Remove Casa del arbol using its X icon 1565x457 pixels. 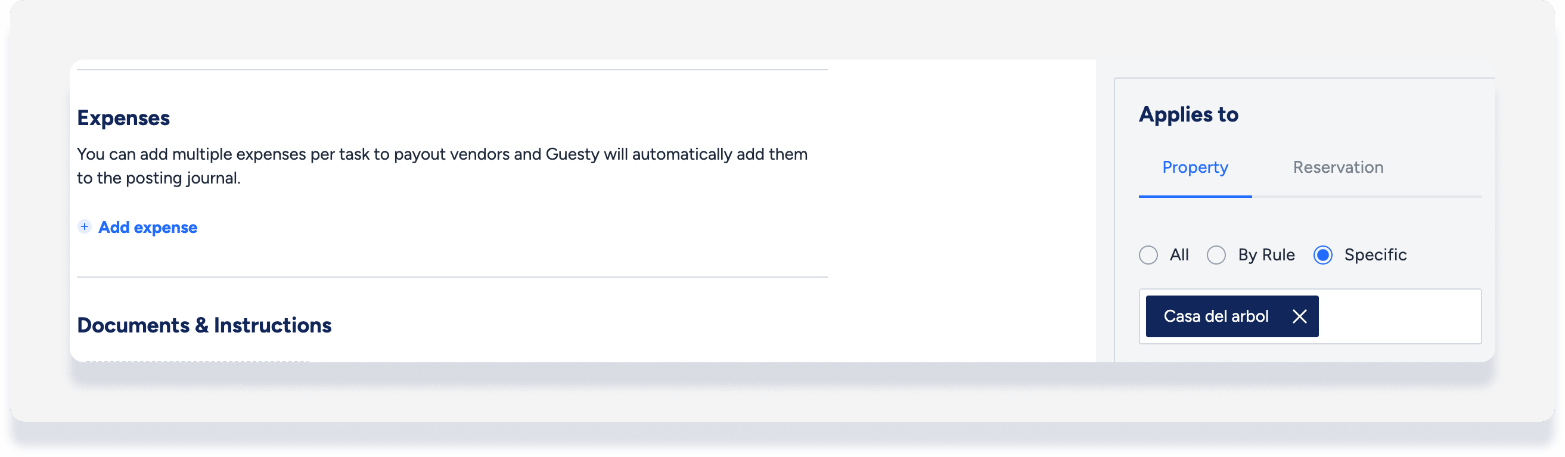[1299, 316]
